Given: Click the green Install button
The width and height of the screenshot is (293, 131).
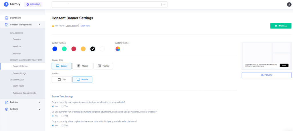Looking at the screenshot, I should (x=281, y=26).
